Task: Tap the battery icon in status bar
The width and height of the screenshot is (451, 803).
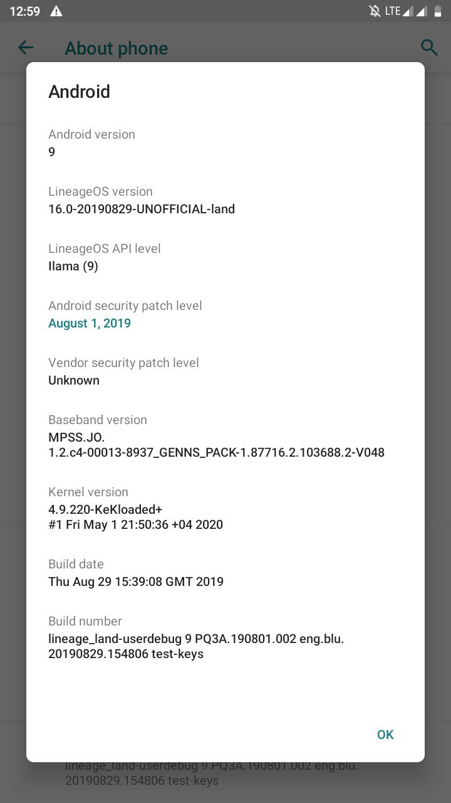Action: coord(437,11)
